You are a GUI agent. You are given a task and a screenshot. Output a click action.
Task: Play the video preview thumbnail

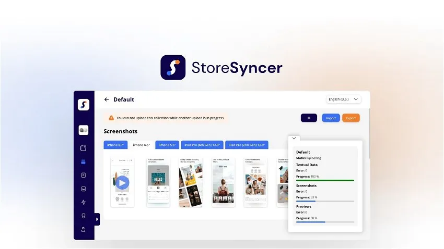point(122,183)
